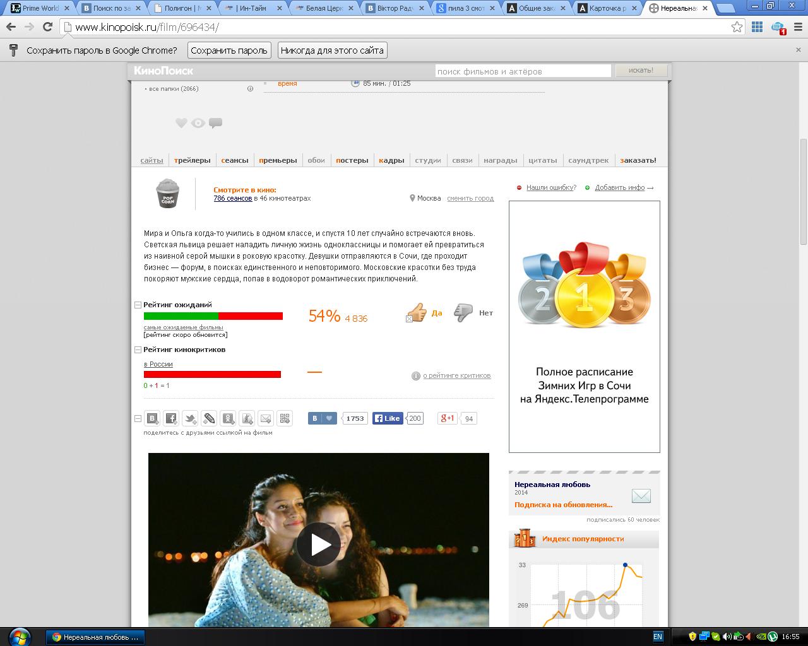Send film link by email icon
This screenshot has width=808, height=646.
pyautogui.click(x=266, y=418)
